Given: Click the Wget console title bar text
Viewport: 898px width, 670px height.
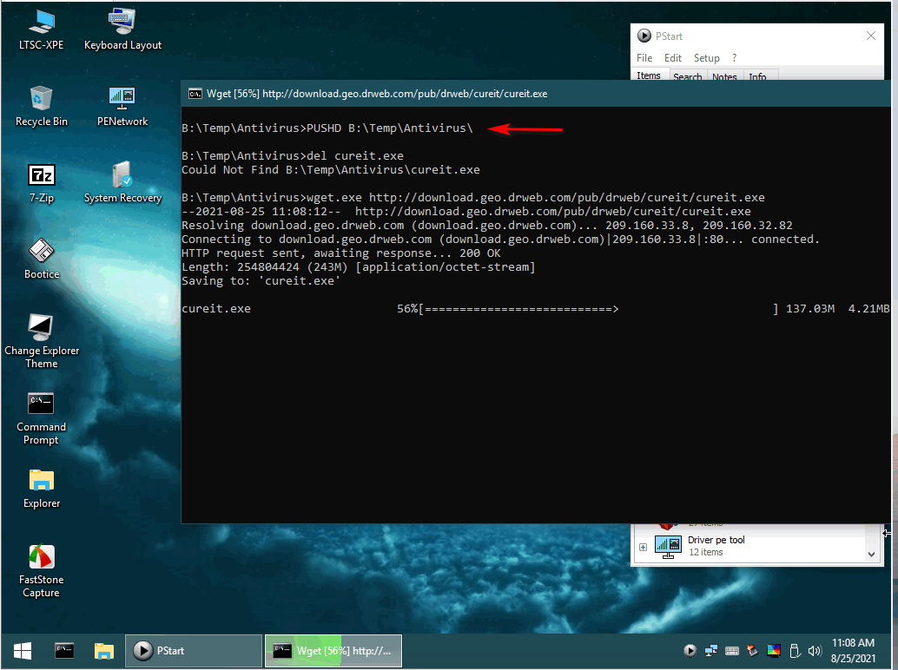Looking at the screenshot, I should point(377,94).
